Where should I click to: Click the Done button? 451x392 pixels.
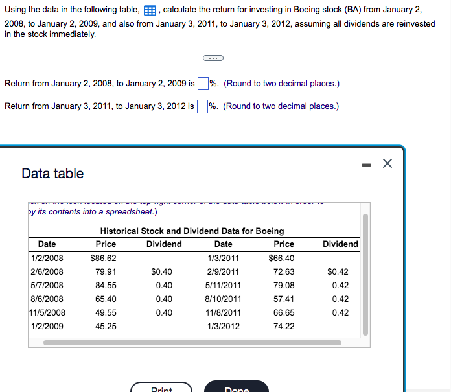pyautogui.click(x=237, y=387)
